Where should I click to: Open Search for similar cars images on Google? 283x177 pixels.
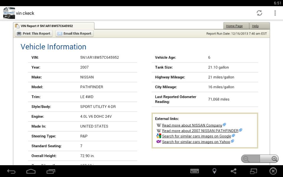[197, 136]
